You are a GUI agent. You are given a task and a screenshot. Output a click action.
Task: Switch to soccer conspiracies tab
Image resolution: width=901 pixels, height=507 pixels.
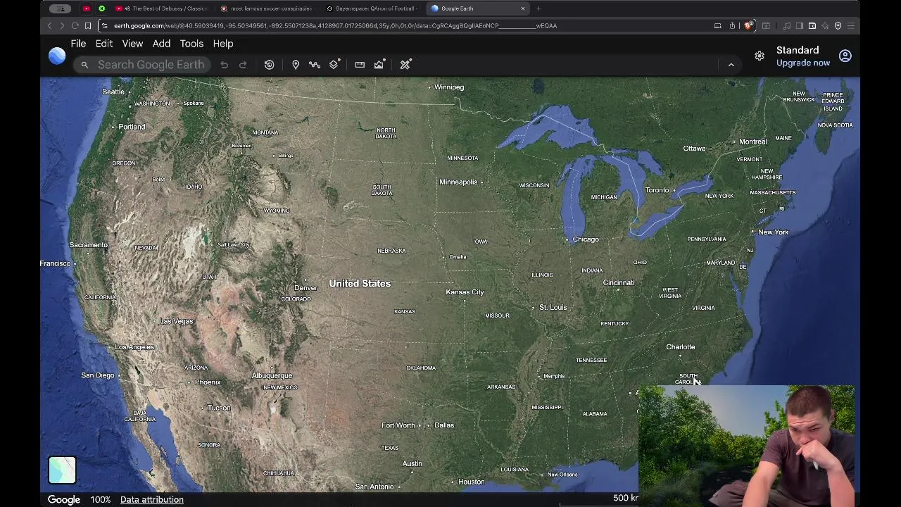pyautogui.click(x=267, y=8)
